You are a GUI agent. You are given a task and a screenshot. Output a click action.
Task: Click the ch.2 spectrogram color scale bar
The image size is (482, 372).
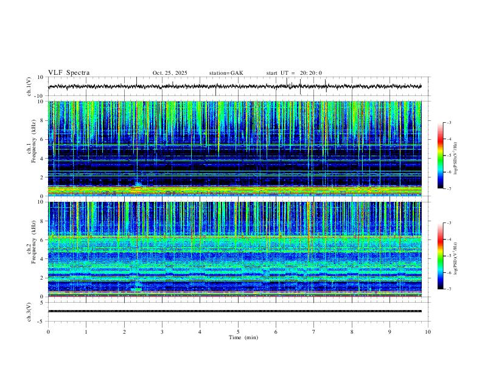click(441, 256)
